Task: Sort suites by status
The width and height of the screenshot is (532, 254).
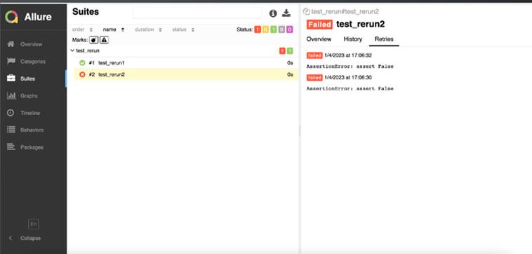Action: [183, 29]
